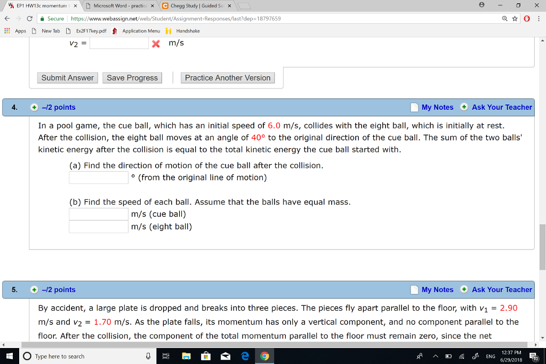Click the Opera extension icon

click(527, 19)
